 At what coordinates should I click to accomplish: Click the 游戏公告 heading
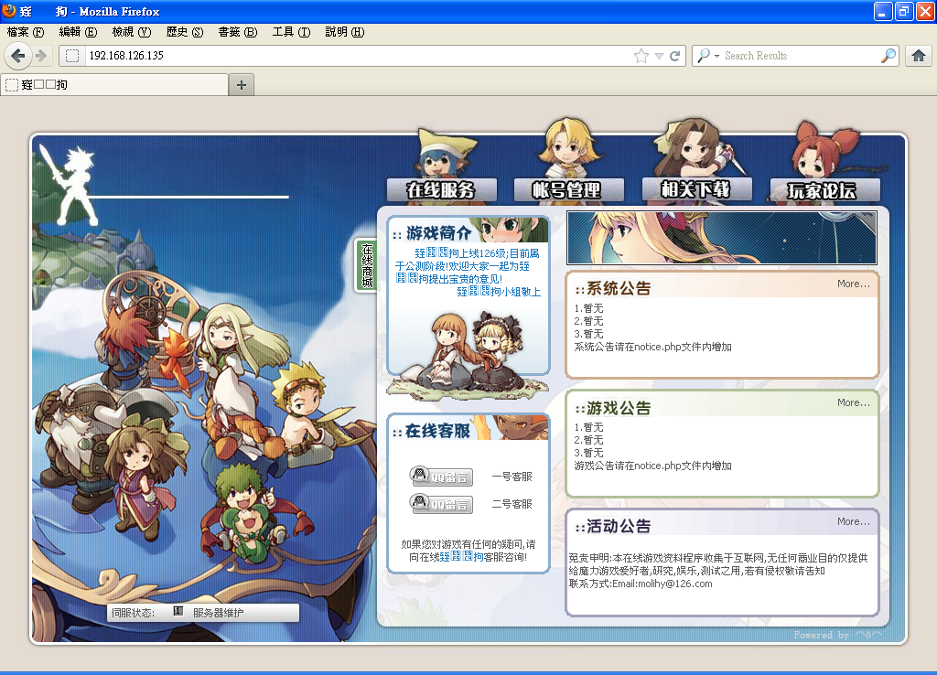tap(619, 408)
